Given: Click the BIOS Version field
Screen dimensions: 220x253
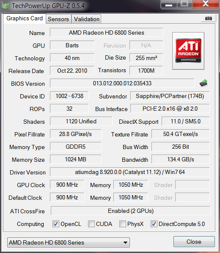Looking at the screenshot, I should point(122,83).
